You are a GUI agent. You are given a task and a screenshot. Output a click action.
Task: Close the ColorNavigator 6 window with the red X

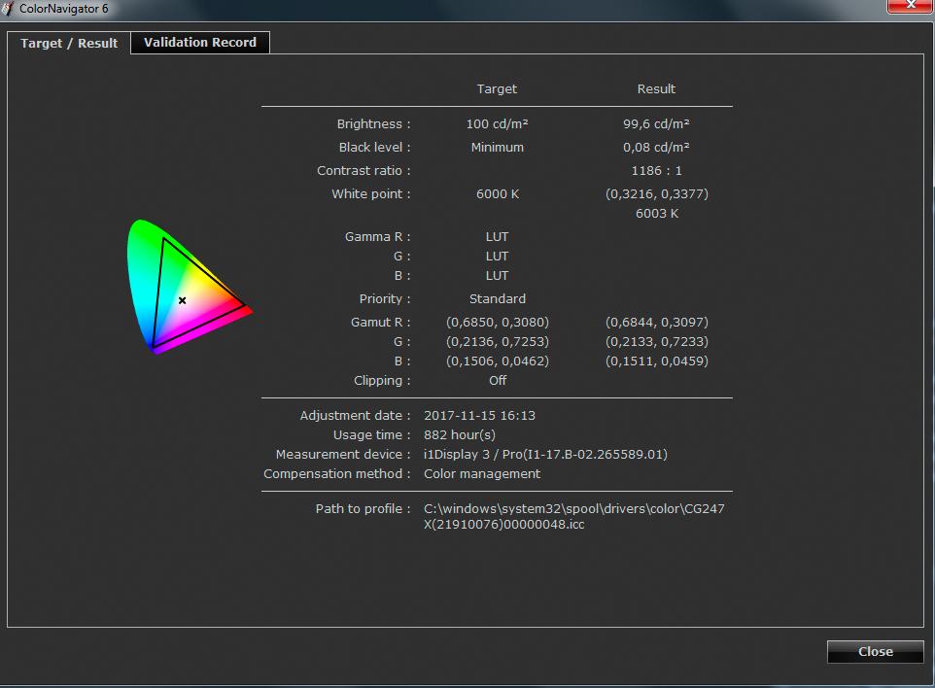[911, 6]
